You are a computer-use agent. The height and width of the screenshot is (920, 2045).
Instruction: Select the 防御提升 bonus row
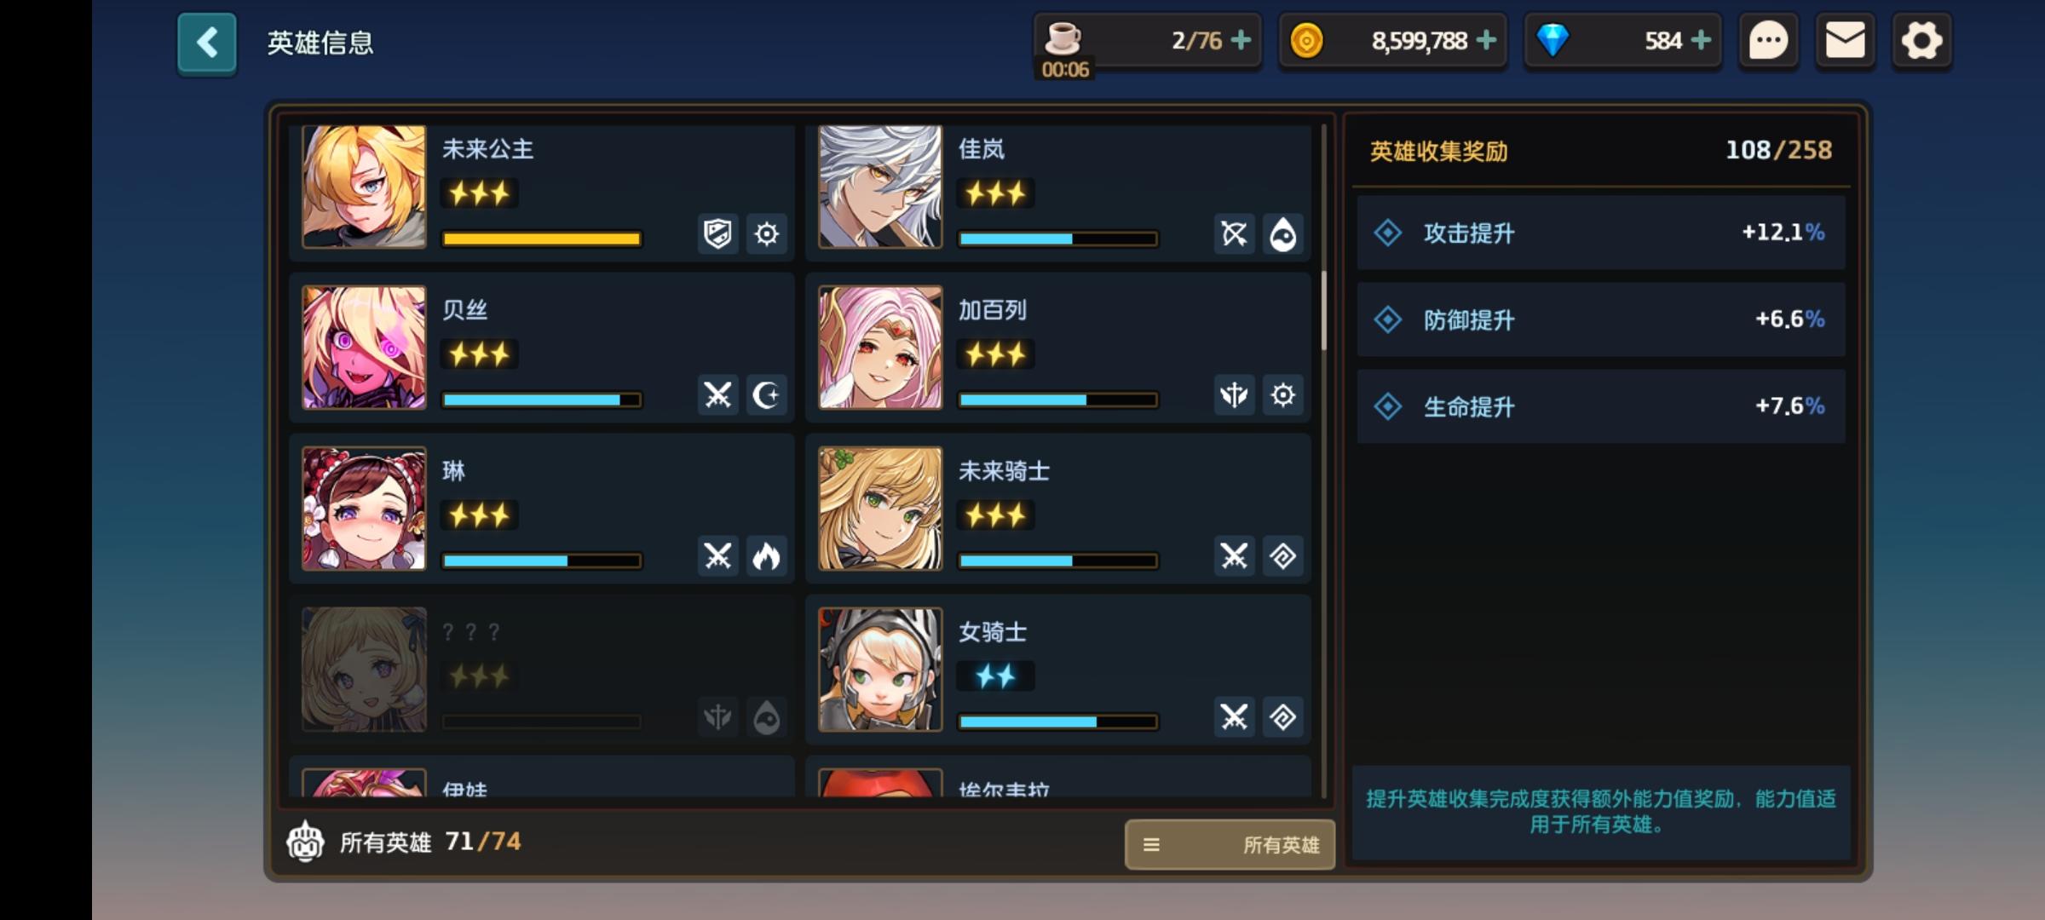pyautogui.click(x=1601, y=319)
